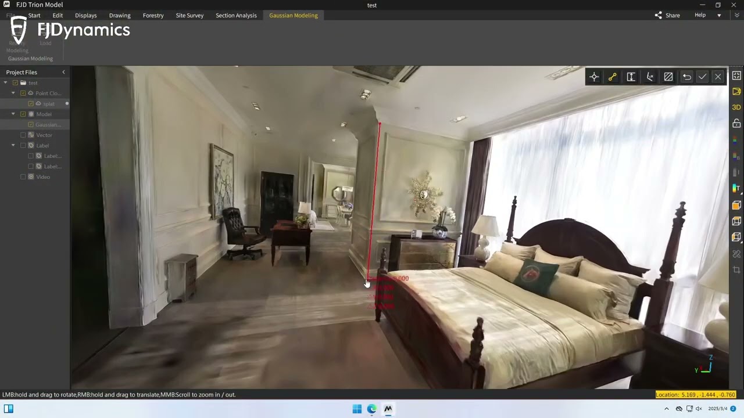Click the yellow perspective view icon
744x418 pixels.
click(736, 92)
